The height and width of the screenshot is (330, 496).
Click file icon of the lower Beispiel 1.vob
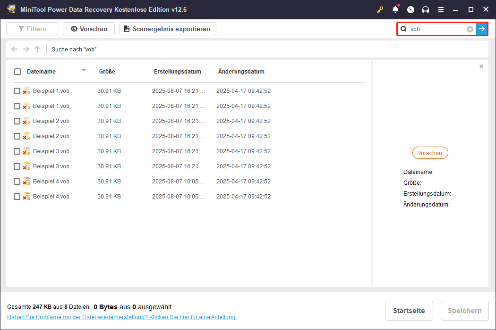pos(26,106)
